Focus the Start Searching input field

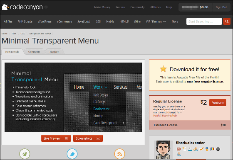pyautogui.click(x=204, y=22)
